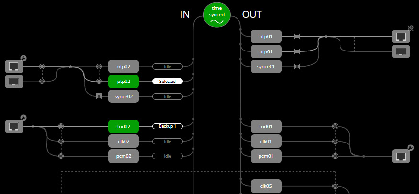
Task: Toggle the square connector beside synce02
Action: point(99,96)
